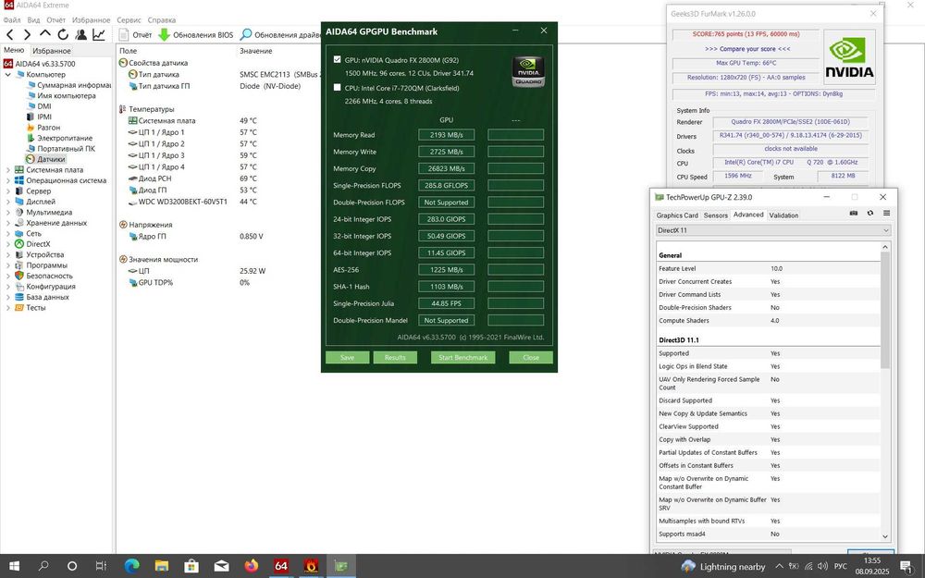The height and width of the screenshot is (578, 925).
Task: Click the AIDA64 forward navigation arrow
Action: click(x=27, y=35)
